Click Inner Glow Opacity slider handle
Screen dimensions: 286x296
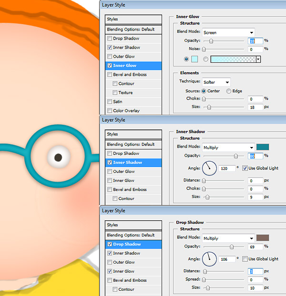211,41
